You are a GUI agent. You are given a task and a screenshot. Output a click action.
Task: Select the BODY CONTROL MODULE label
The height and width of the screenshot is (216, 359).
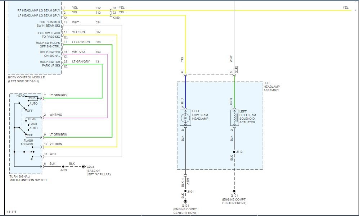[x=26, y=77]
